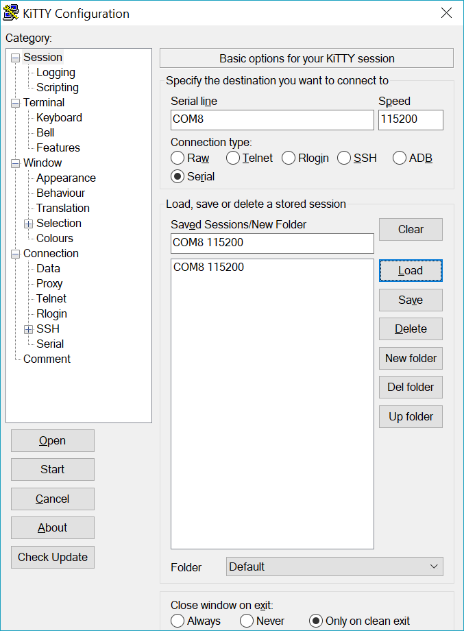464x631 pixels.
Task: Click the Del folder button
Action: point(411,388)
